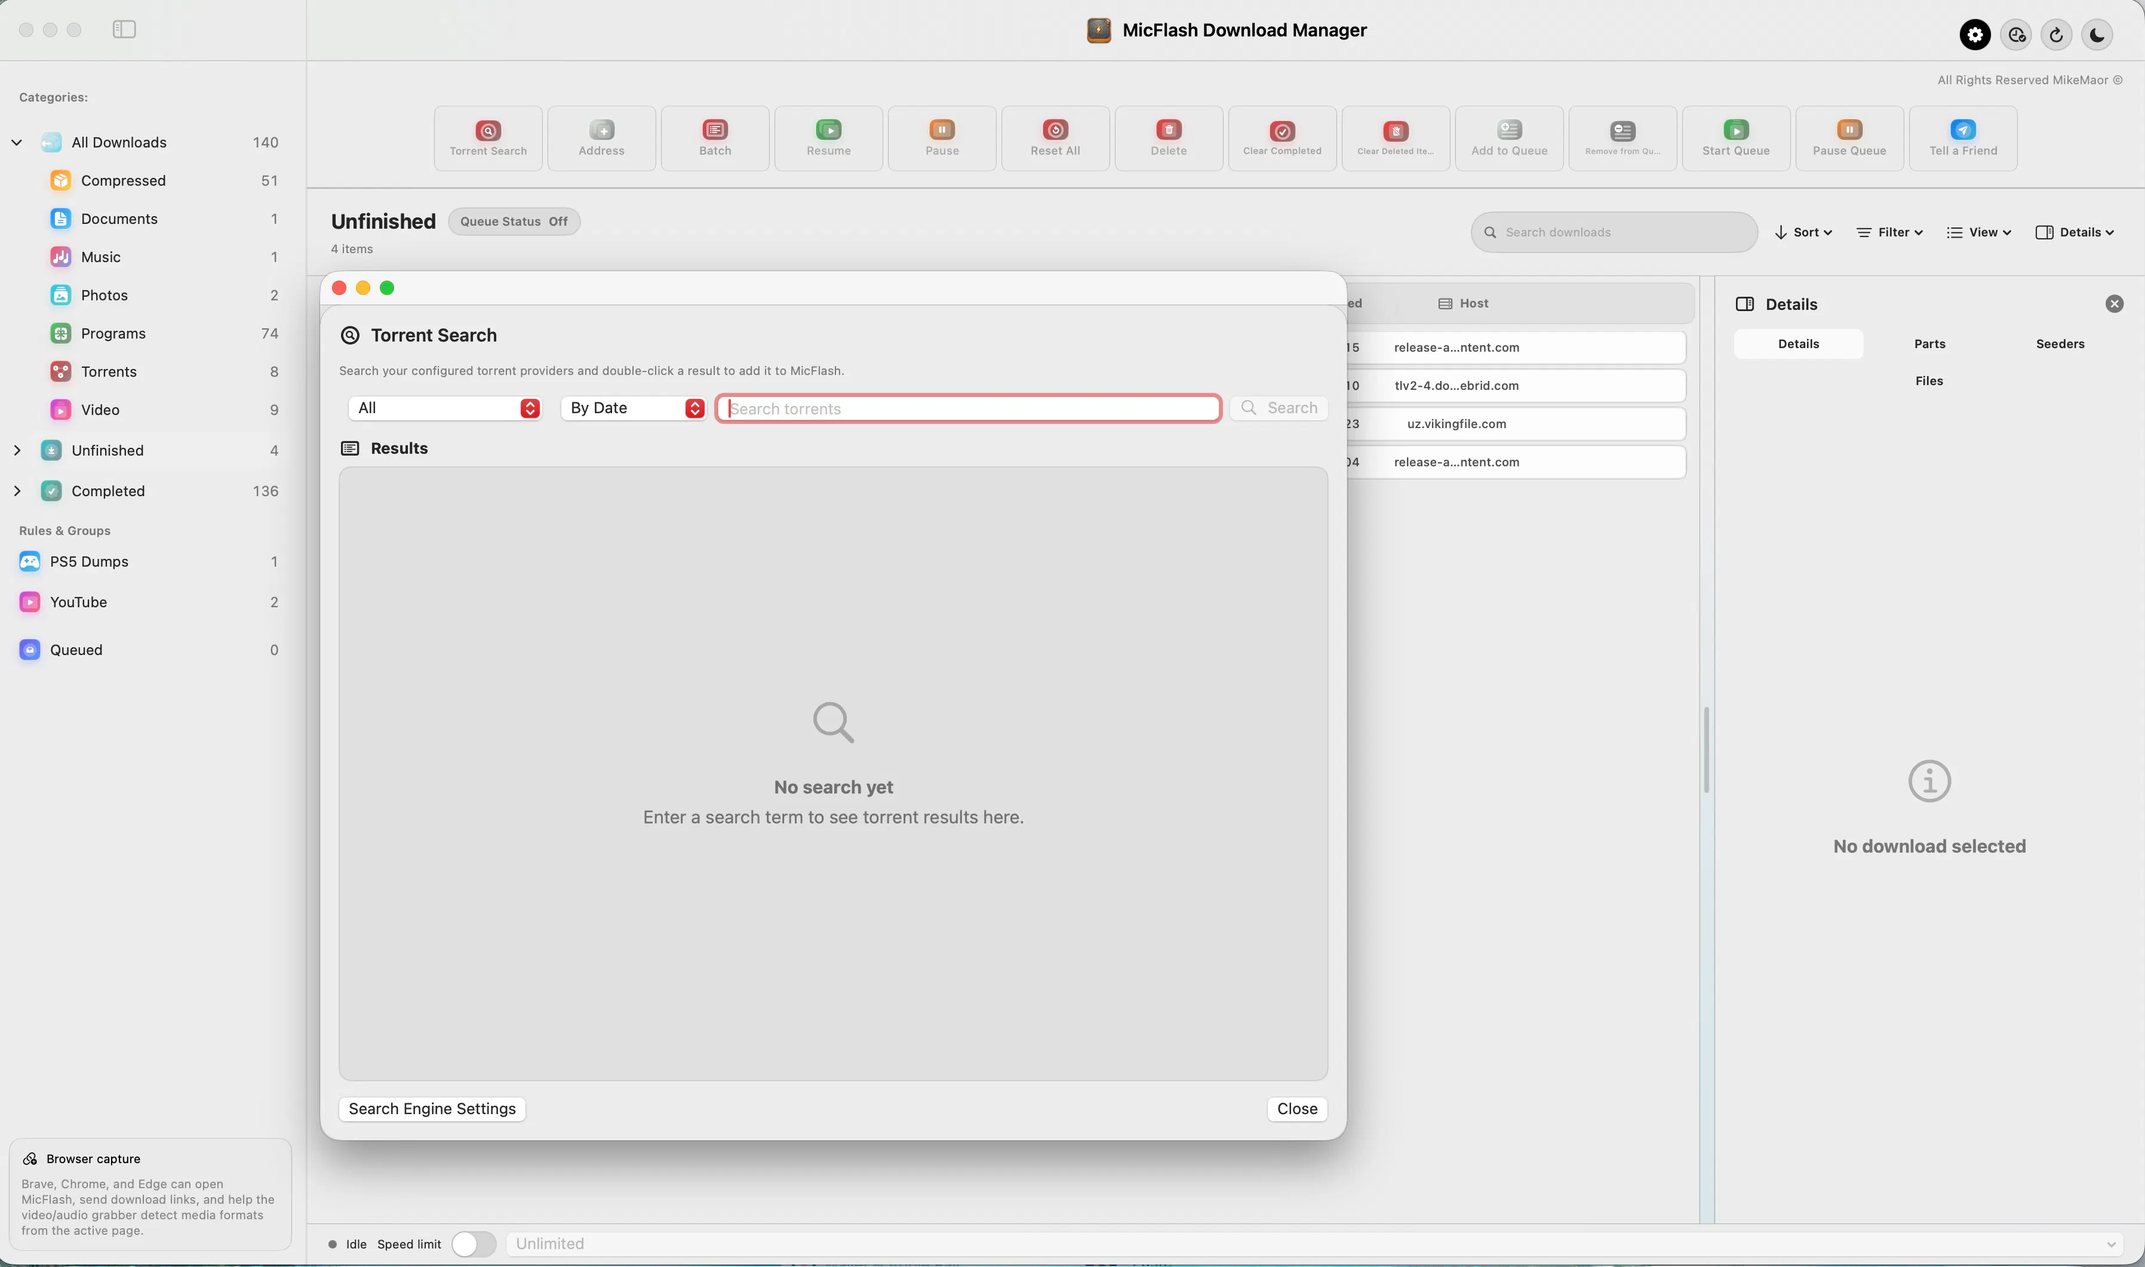2145x1267 pixels.
Task: Focus the Search torrents field
Action: click(x=969, y=409)
